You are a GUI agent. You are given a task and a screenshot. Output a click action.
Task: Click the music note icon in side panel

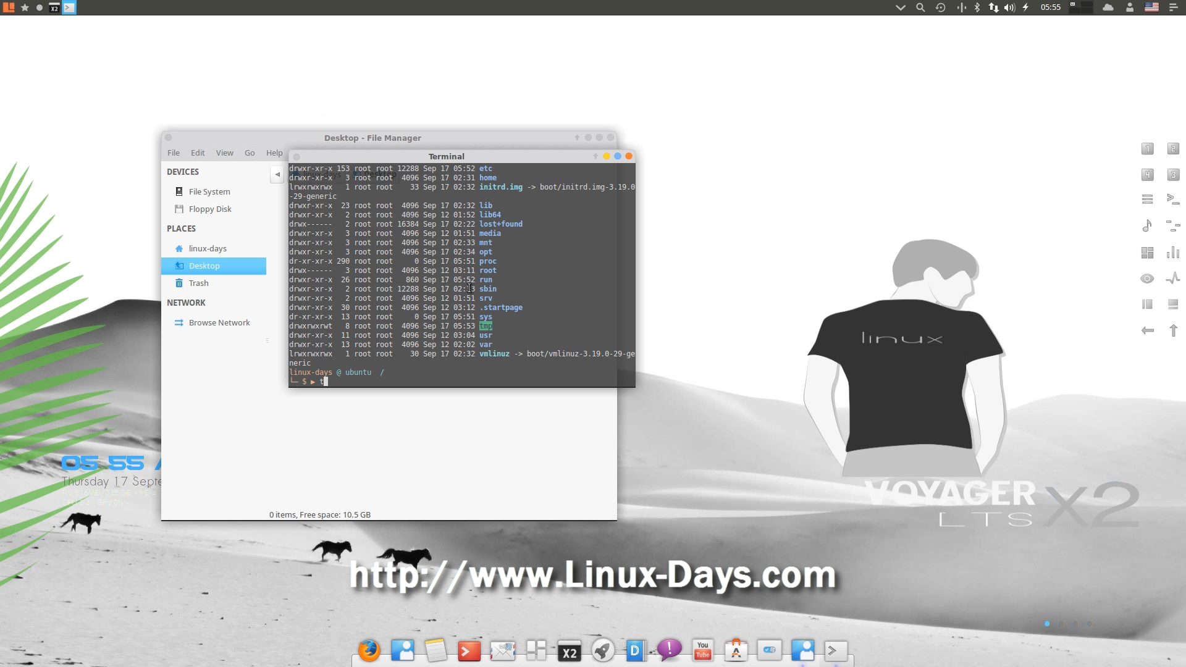tap(1147, 226)
